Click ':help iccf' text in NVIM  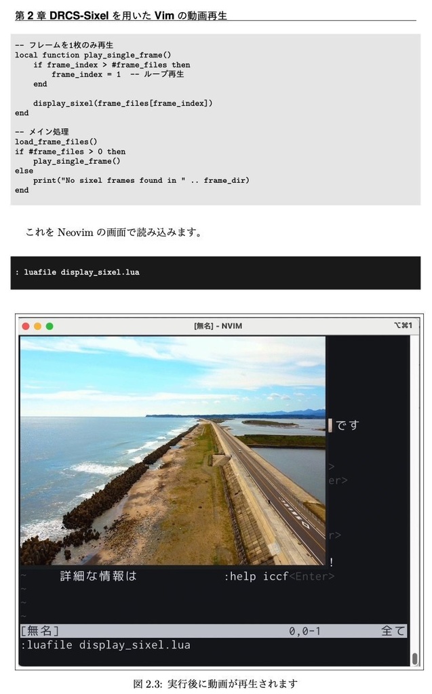[x=256, y=576]
